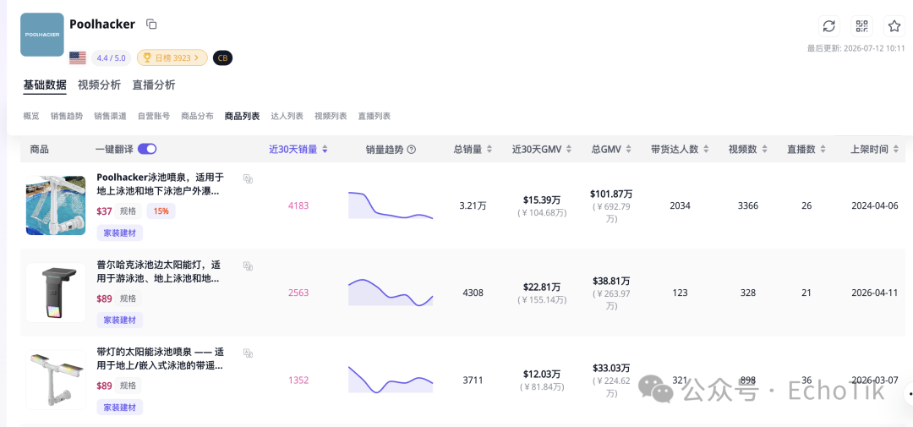Click the 2024-04-06 listing date

(x=875, y=205)
